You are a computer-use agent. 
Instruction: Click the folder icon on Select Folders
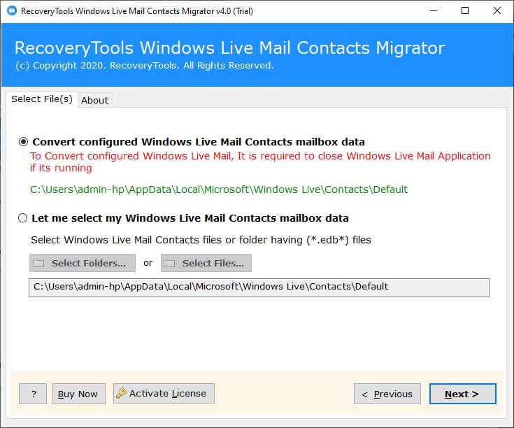tap(39, 264)
